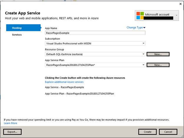
Task: Click the Microsoft logo icon
Action: pyautogui.click(x=140, y=16)
